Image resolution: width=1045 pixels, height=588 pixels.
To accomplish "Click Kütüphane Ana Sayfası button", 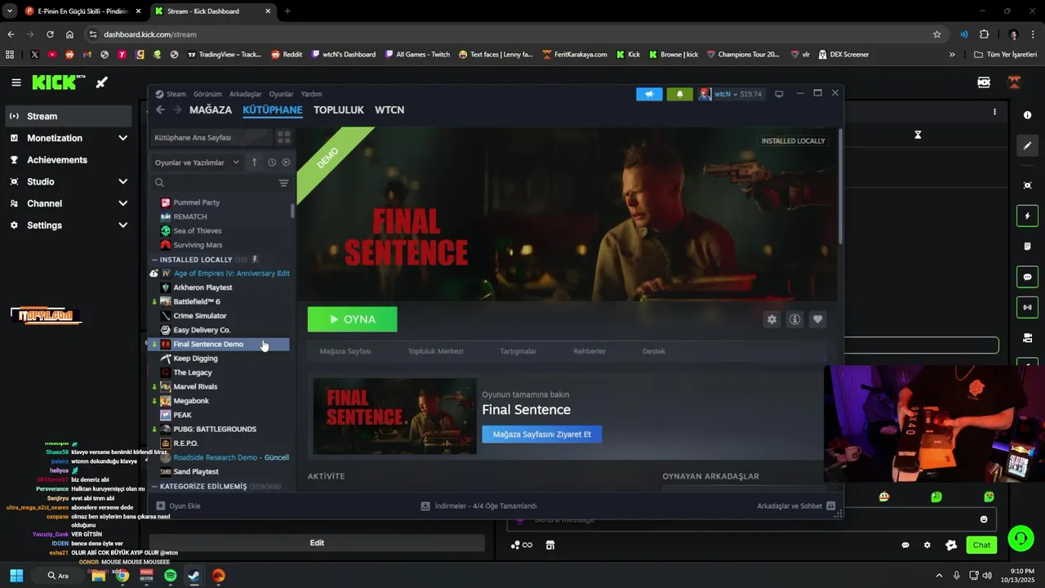I will pos(211,137).
